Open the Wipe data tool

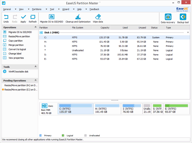(x=98, y=19)
